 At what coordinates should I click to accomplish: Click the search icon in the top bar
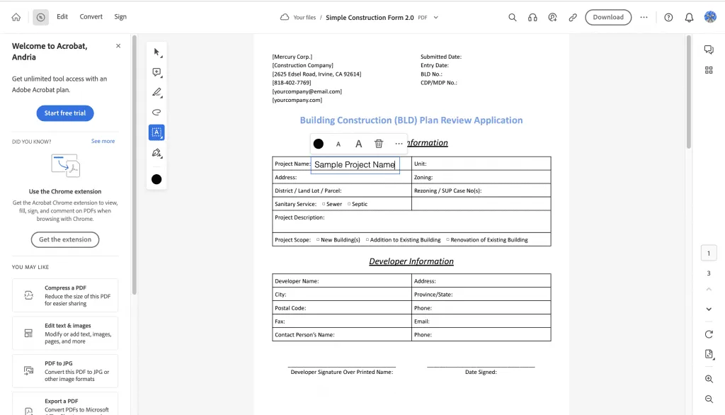[x=513, y=17]
